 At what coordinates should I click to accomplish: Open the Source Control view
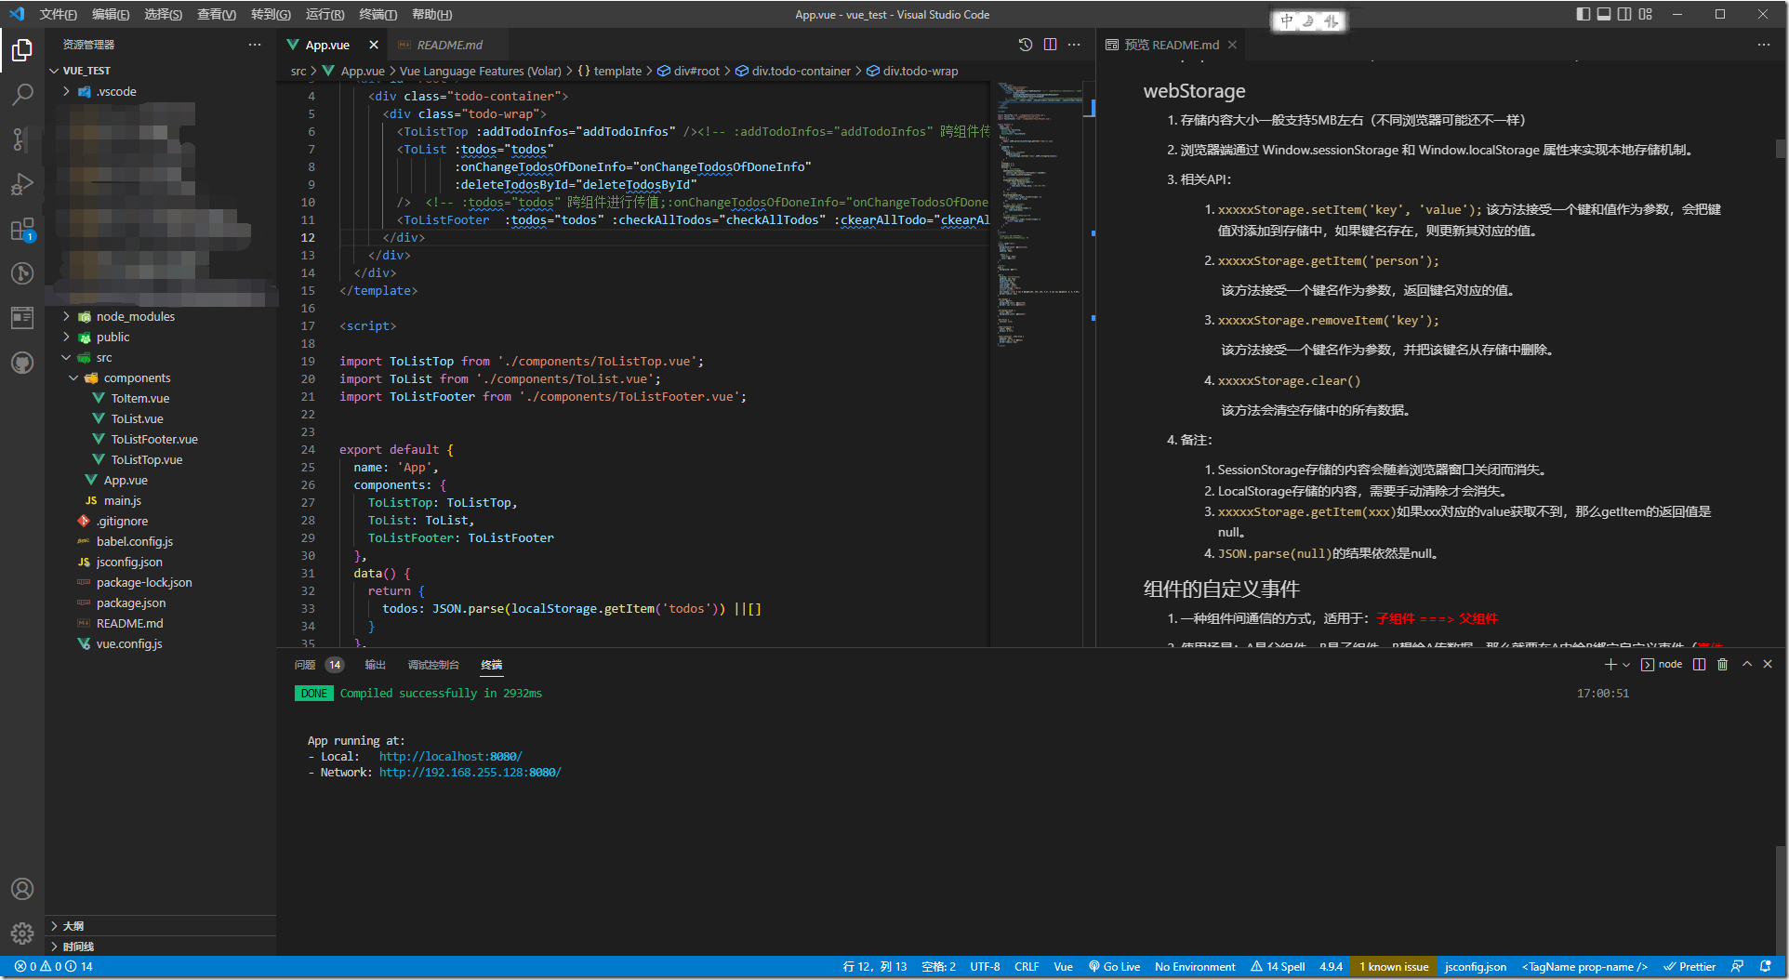pos(22,139)
